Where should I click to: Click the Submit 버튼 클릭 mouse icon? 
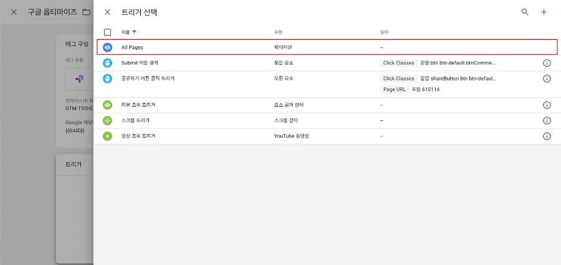[108, 63]
